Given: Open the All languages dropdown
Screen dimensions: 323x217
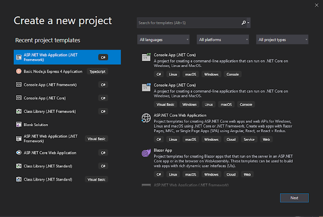Looking at the screenshot, I should (x=163, y=39).
